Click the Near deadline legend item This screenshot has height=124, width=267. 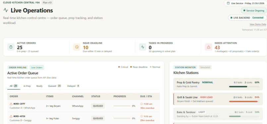tap(139, 67)
